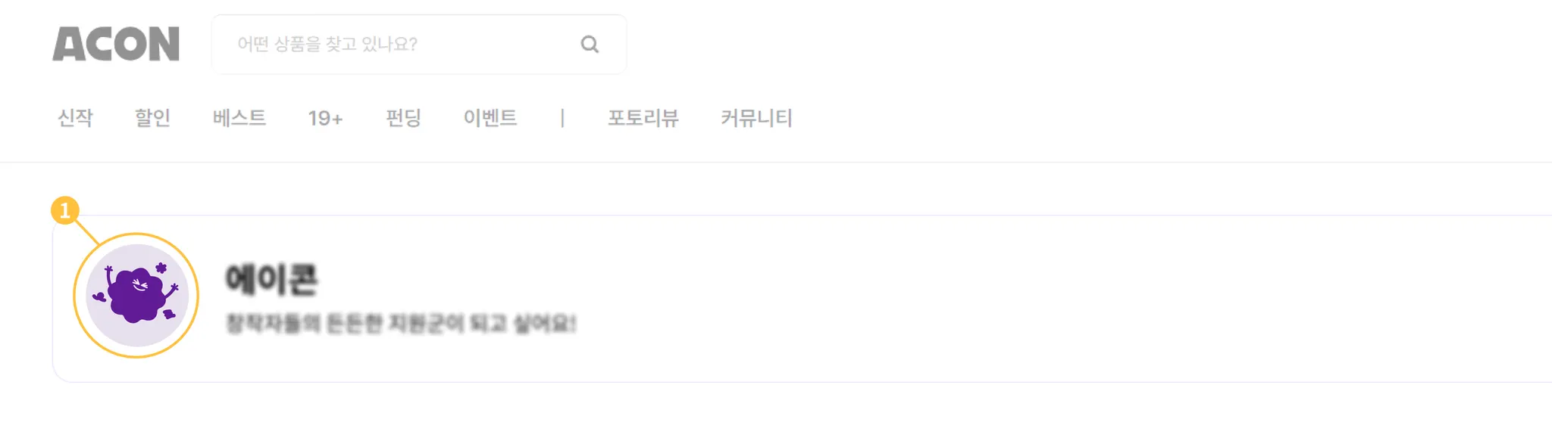Open the 이벤트 page
The image size is (1552, 422).
click(490, 118)
